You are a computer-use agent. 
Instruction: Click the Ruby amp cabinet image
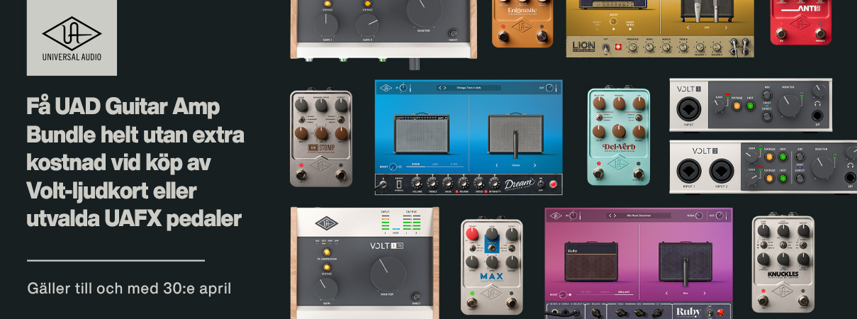(591, 261)
